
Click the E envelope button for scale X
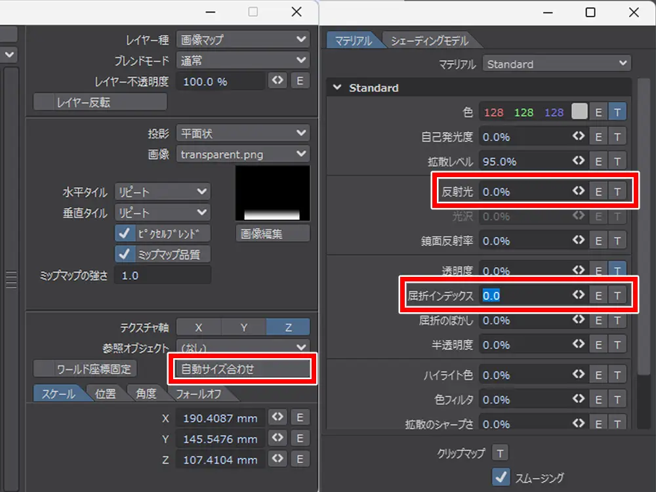coord(300,418)
